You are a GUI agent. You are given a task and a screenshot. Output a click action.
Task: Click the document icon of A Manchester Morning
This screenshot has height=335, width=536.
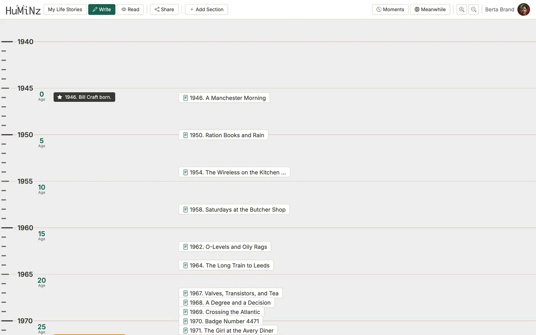point(185,98)
